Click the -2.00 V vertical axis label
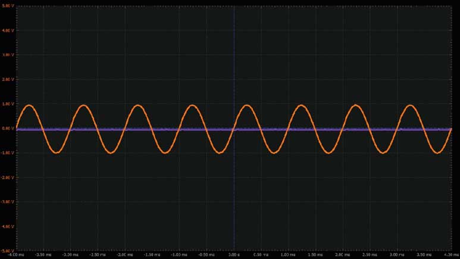Viewport: 460px width, 259px height. (7, 177)
